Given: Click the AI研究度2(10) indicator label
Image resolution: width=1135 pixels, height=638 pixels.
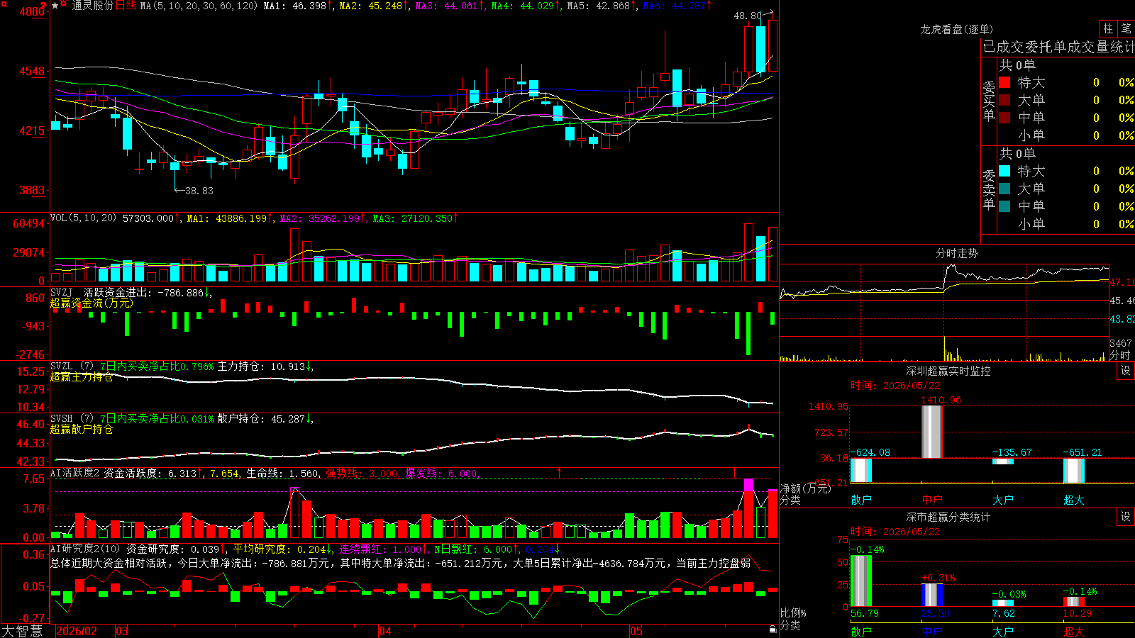Looking at the screenshot, I should [86, 549].
